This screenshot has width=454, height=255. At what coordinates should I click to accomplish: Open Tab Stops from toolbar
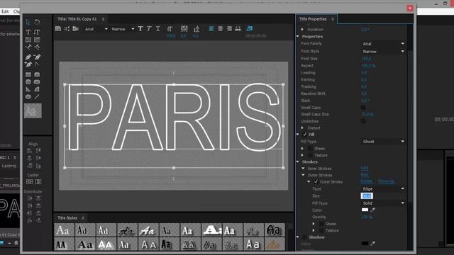238,28
